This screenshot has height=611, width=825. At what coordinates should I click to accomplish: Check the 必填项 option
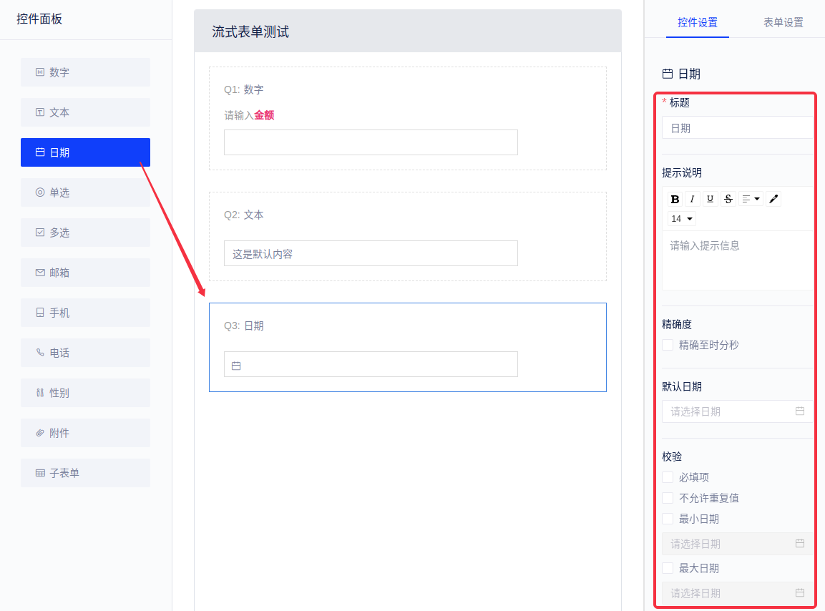pos(668,477)
